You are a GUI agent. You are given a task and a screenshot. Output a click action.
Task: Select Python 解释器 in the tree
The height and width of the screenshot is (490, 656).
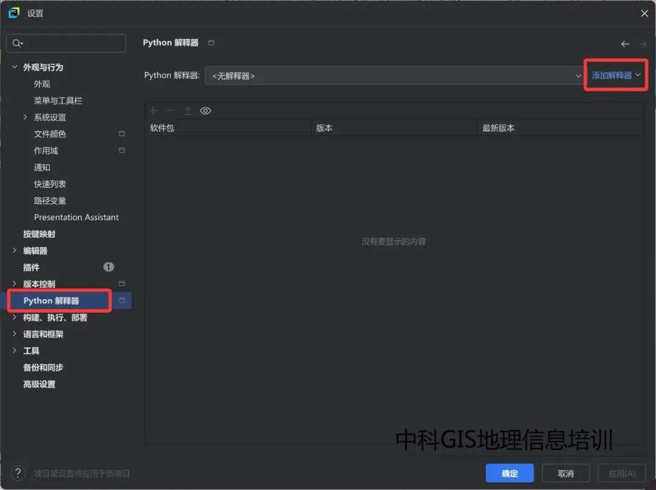pyautogui.click(x=51, y=301)
